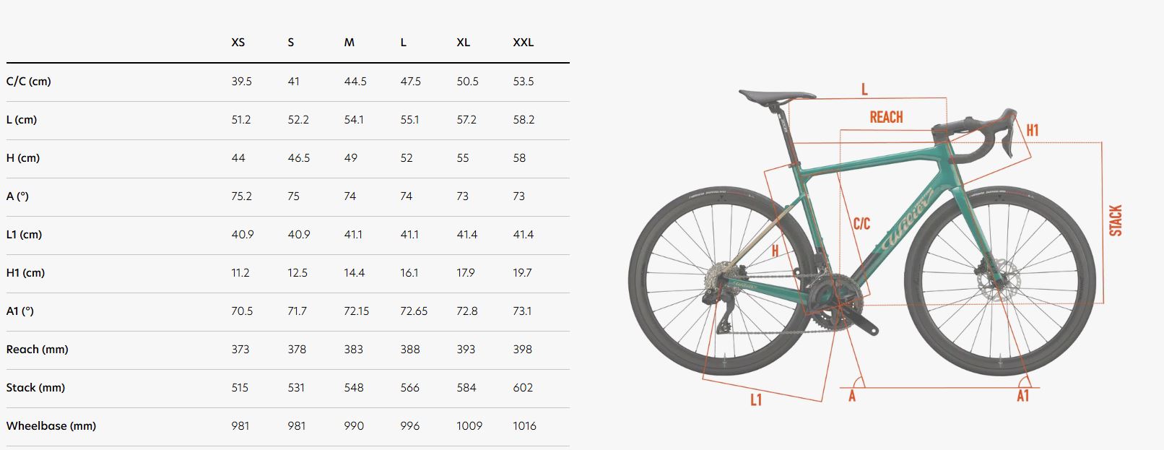Viewport: 1164px width, 450px height.
Task: Select the L1 label below rear wheel
Action: 755,399
